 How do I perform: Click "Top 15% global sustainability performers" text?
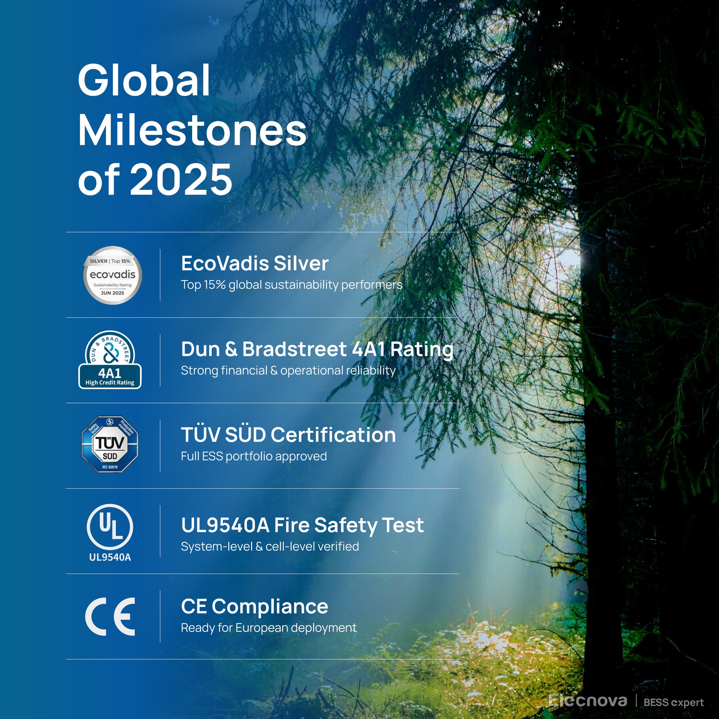point(291,285)
